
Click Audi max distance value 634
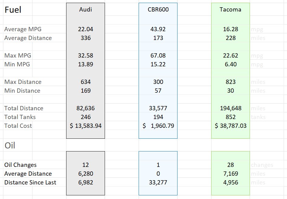[x=86, y=82]
